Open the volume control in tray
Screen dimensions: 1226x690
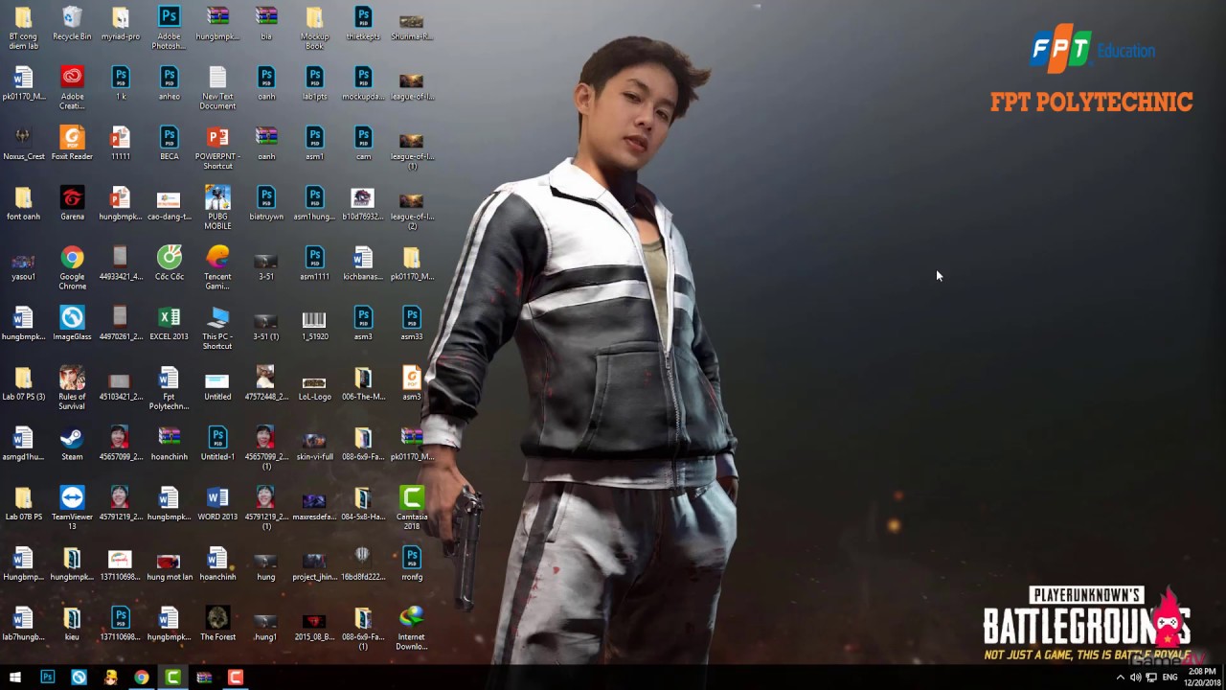click(x=1135, y=678)
